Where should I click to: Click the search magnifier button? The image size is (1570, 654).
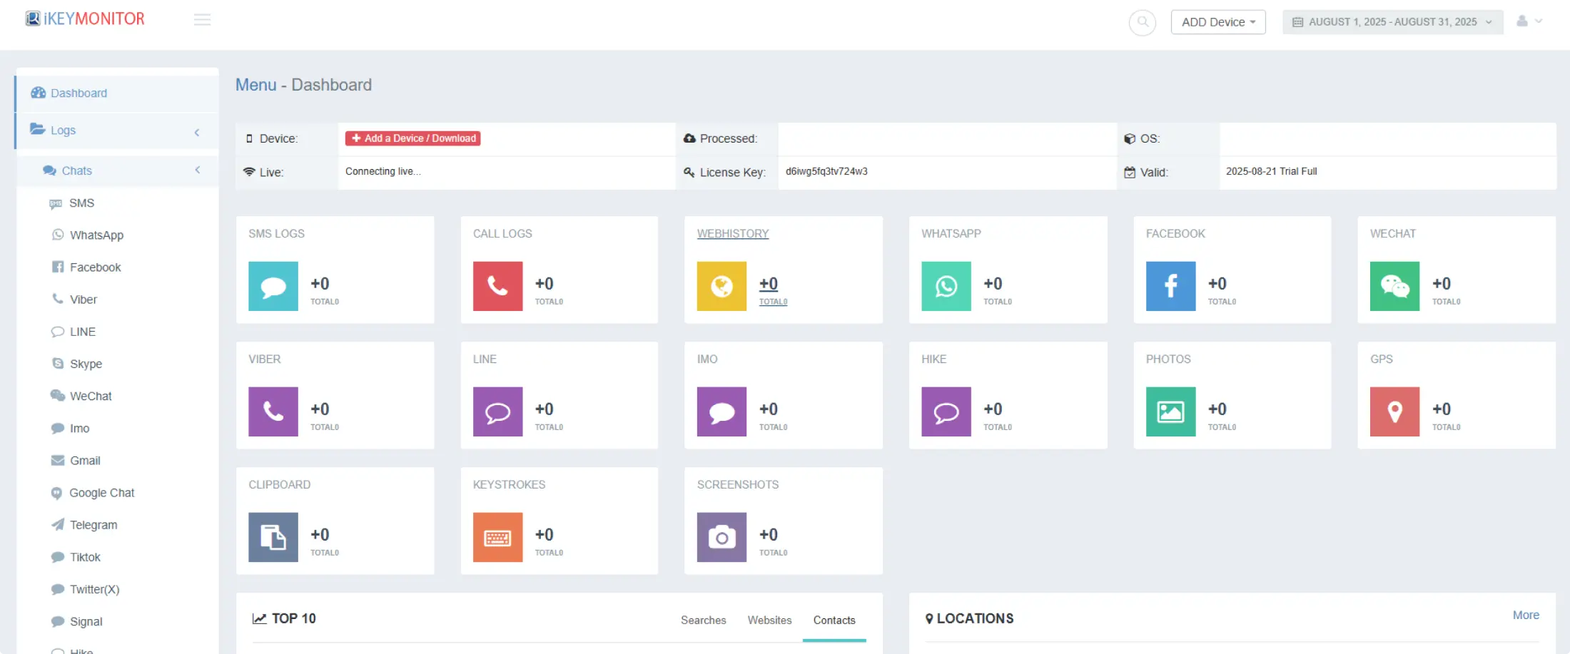coord(1143,22)
